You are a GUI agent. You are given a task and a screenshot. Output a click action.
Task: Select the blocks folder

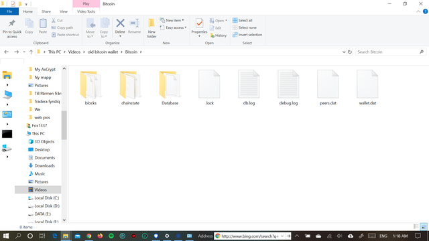tap(90, 88)
